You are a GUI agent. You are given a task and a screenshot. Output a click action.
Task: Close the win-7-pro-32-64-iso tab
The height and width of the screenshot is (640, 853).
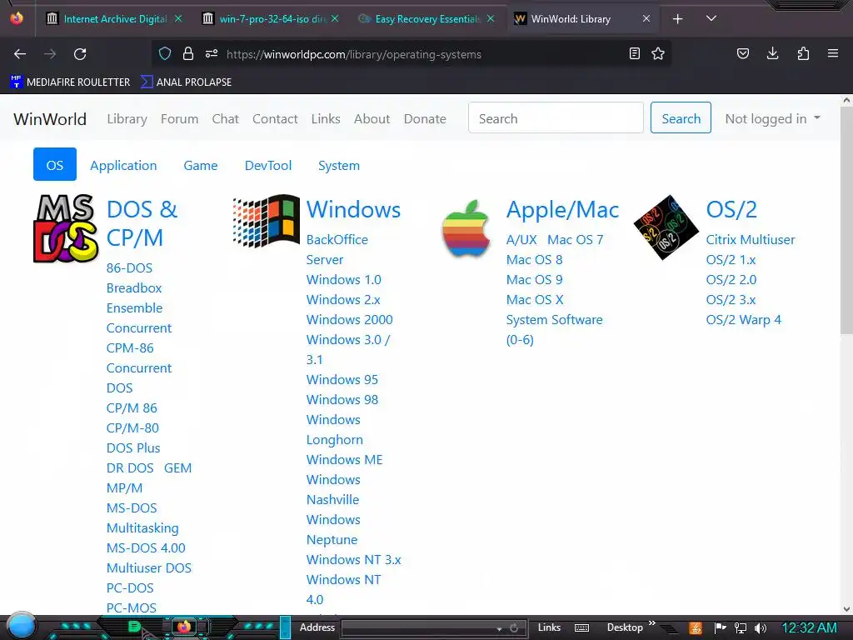click(335, 18)
